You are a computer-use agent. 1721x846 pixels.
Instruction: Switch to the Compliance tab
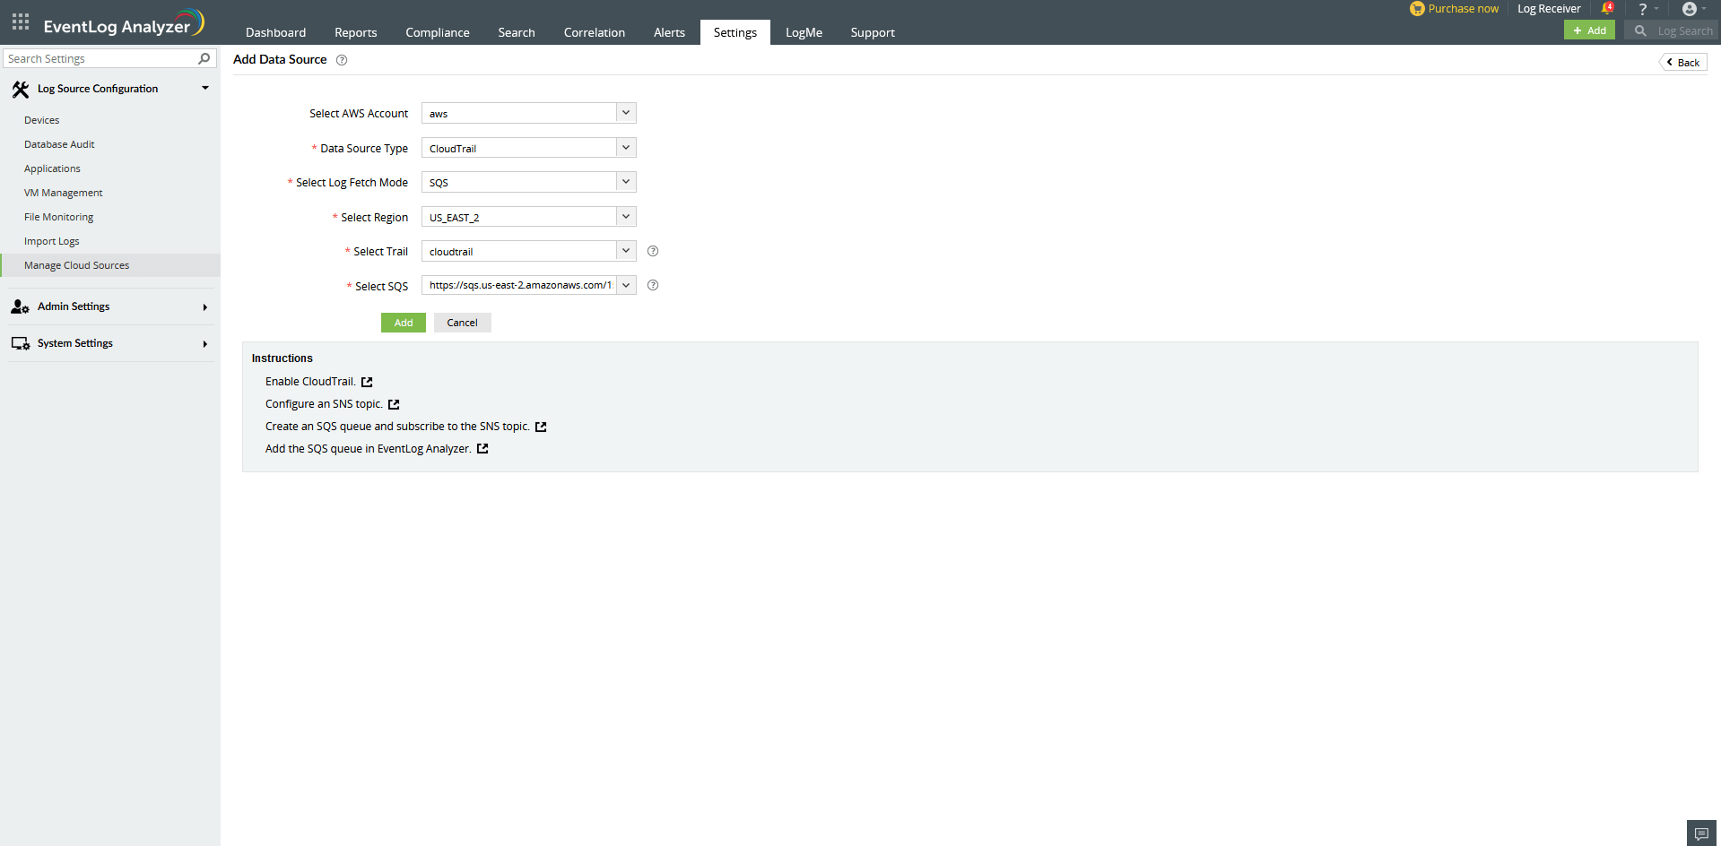point(437,32)
